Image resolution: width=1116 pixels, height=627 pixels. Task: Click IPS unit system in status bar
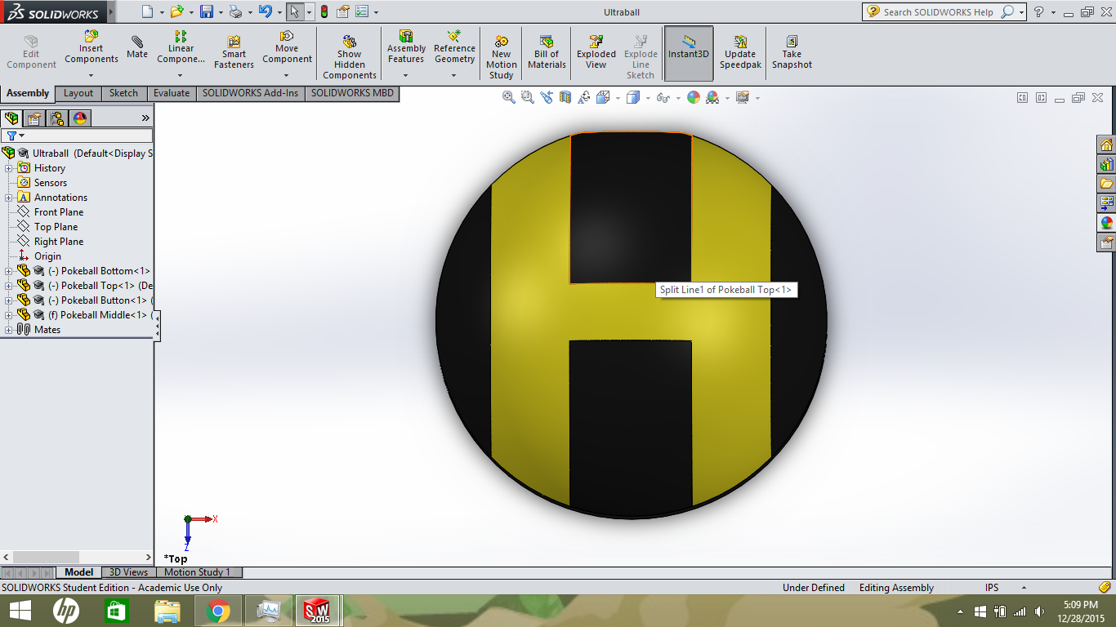click(991, 588)
